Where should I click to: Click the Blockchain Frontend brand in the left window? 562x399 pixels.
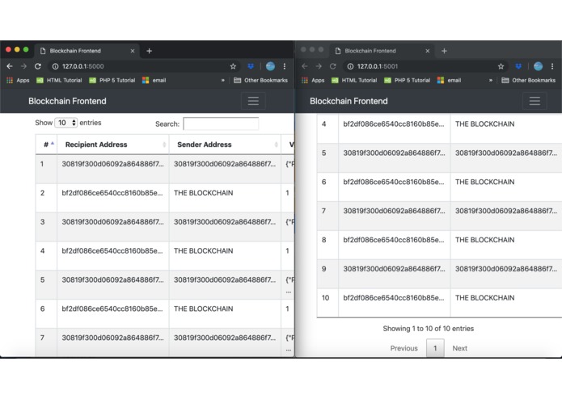tap(67, 101)
